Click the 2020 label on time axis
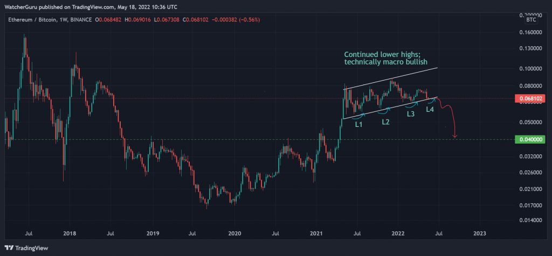Viewport: 552px width, 256px height. [234, 233]
